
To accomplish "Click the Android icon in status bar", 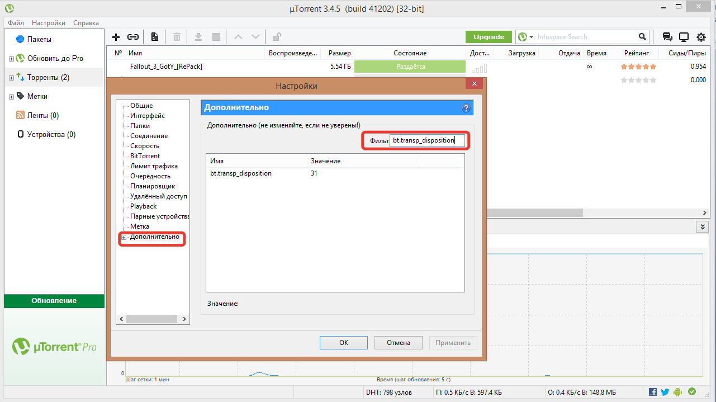I will click(678, 392).
